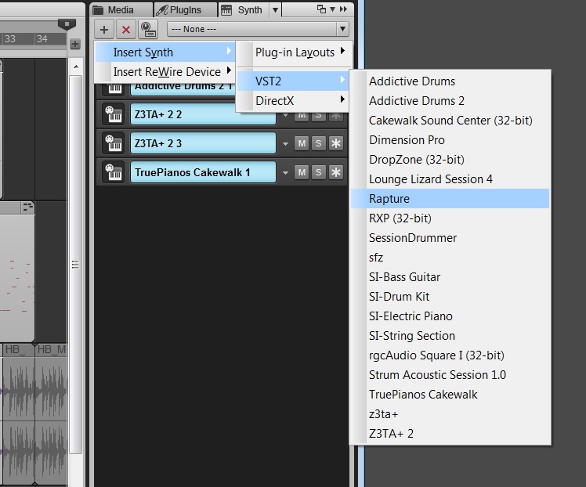Collapse browser with double-arrow icon

pyautogui.click(x=343, y=9)
